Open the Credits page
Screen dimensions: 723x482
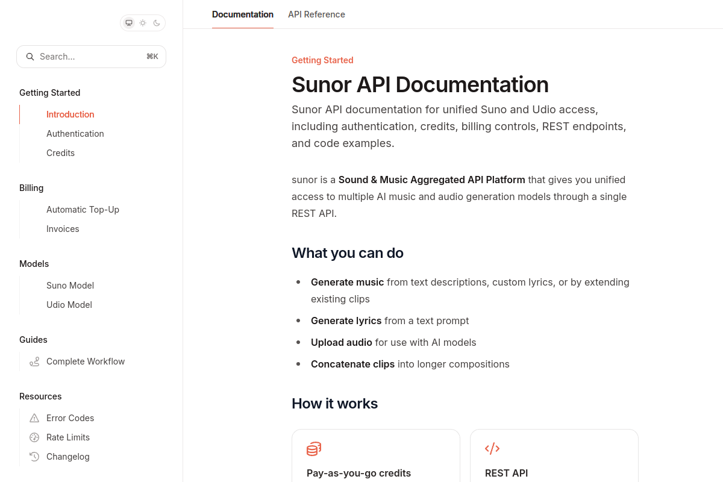[60, 153]
